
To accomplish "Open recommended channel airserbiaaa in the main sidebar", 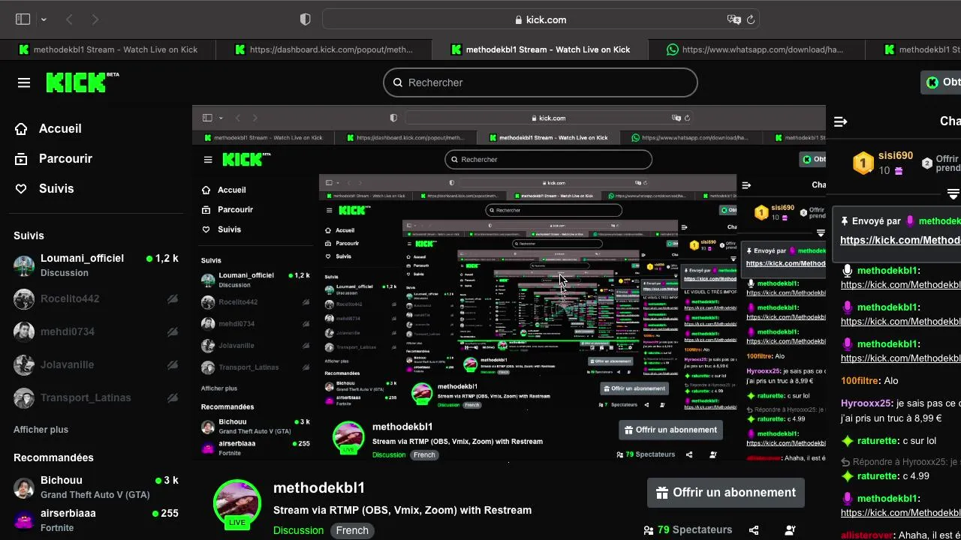I will (96, 520).
